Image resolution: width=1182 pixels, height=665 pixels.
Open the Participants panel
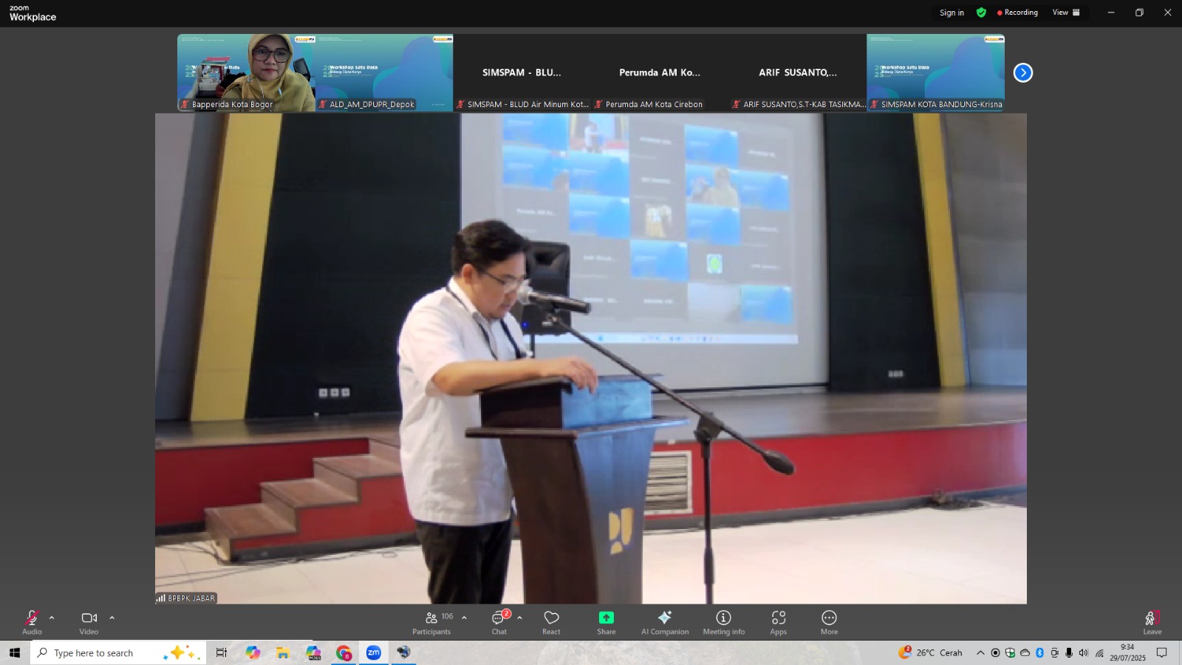click(431, 621)
